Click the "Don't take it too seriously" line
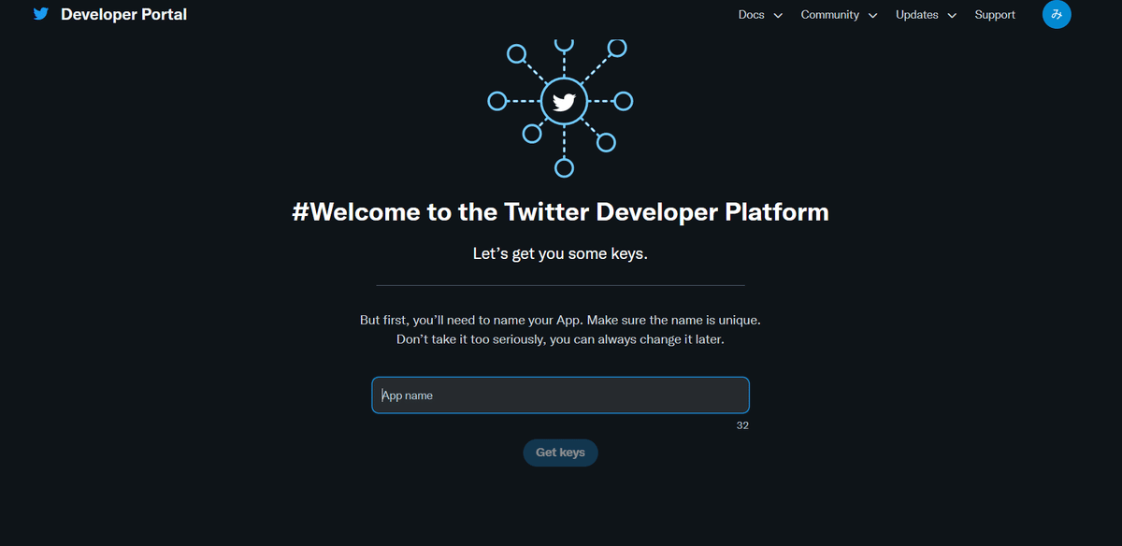This screenshot has width=1122, height=546. click(x=560, y=339)
